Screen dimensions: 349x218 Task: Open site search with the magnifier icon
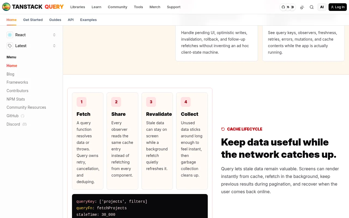click(x=312, y=7)
